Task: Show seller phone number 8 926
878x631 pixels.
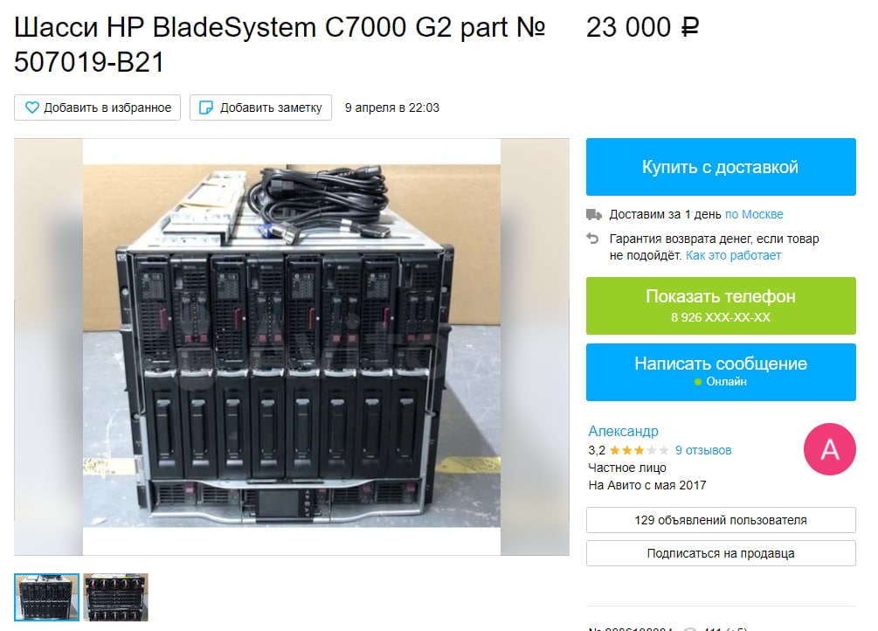Action: (x=721, y=305)
